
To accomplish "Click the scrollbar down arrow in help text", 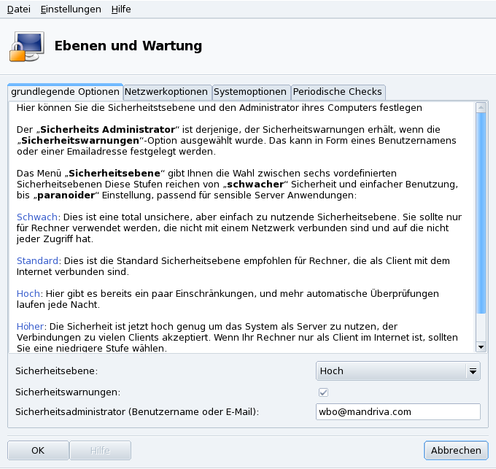I will pyautogui.click(x=481, y=346).
